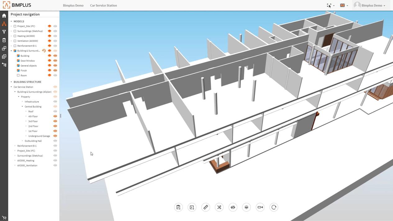
Task: Enable the Heating (AX3000) model checkbox
Action: [15, 36]
